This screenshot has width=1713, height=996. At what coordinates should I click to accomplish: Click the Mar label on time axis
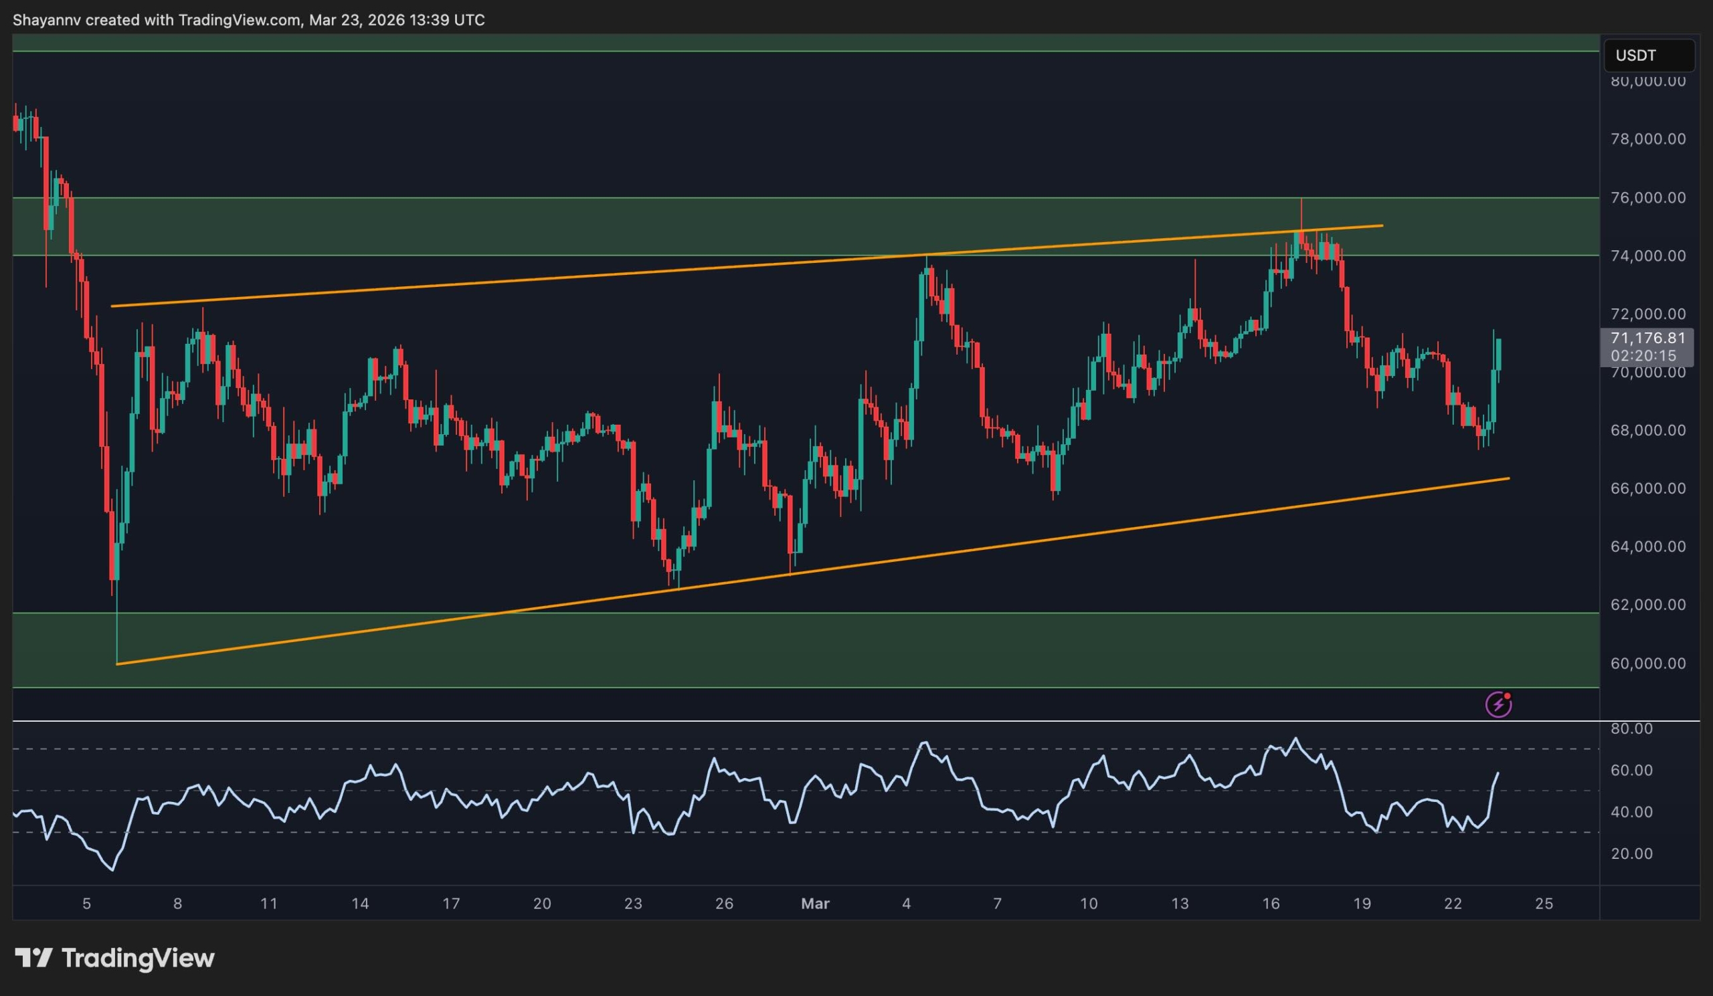815,904
